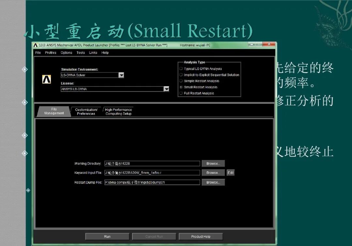Open the Profiles menu
352x246 pixels.
pos(51,53)
